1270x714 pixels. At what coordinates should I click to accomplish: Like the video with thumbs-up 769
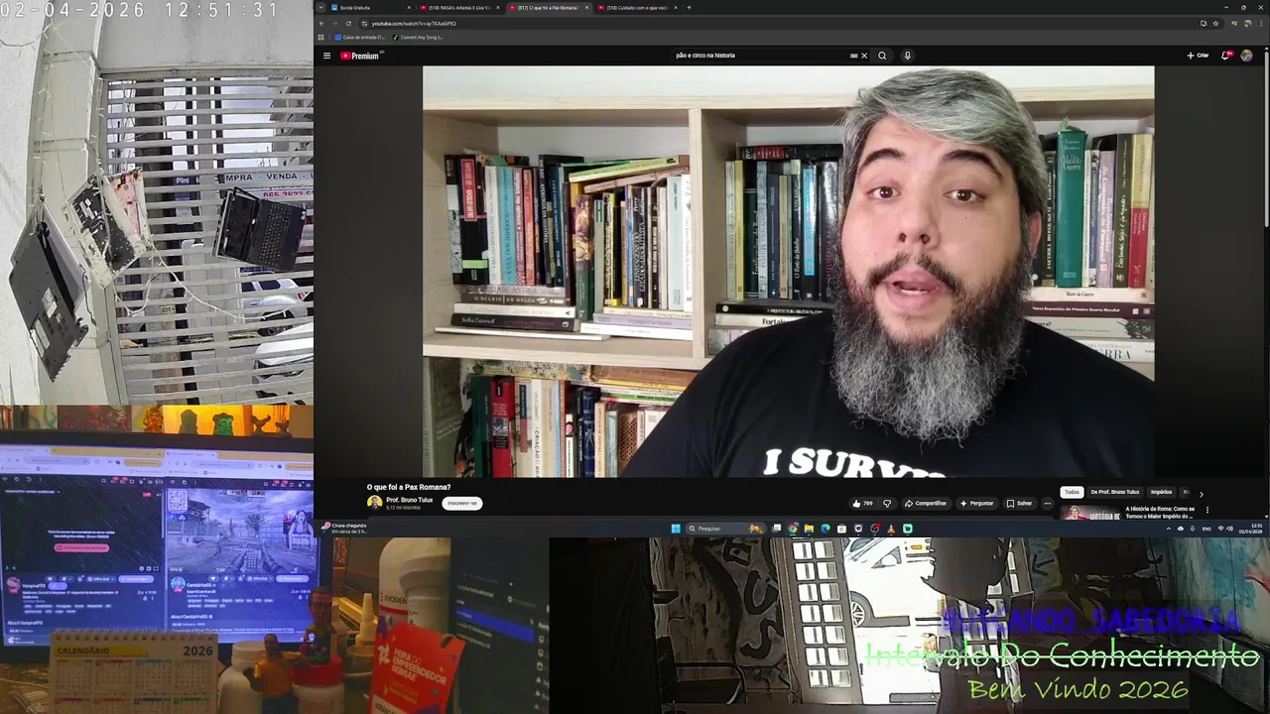[862, 503]
